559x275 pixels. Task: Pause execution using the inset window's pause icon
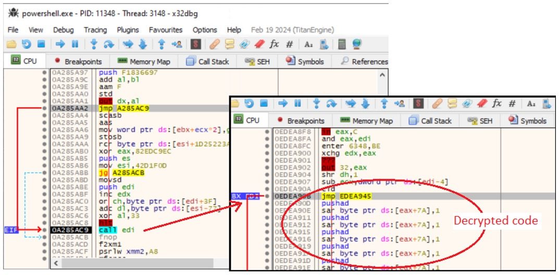[297, 104]
